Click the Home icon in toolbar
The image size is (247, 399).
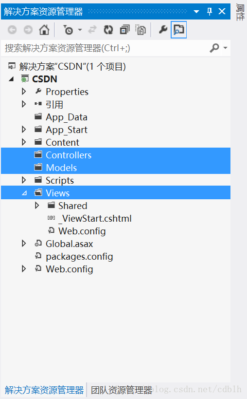pos(44,30)
